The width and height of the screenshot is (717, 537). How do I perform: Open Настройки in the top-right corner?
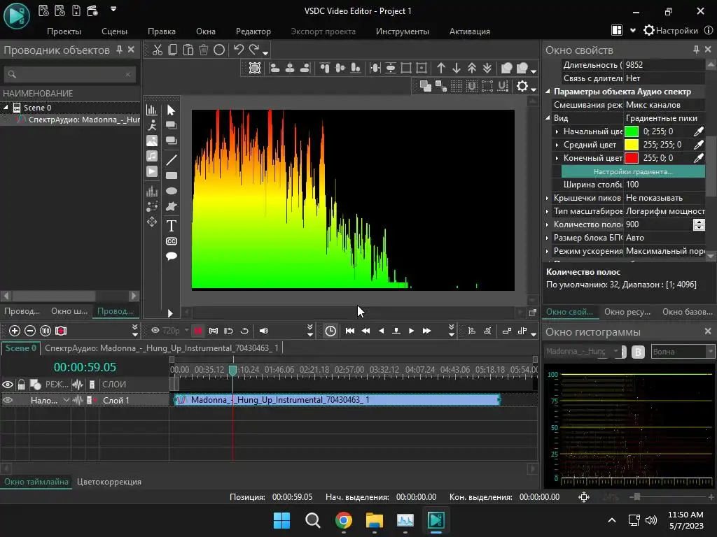(x=671, y=31)
